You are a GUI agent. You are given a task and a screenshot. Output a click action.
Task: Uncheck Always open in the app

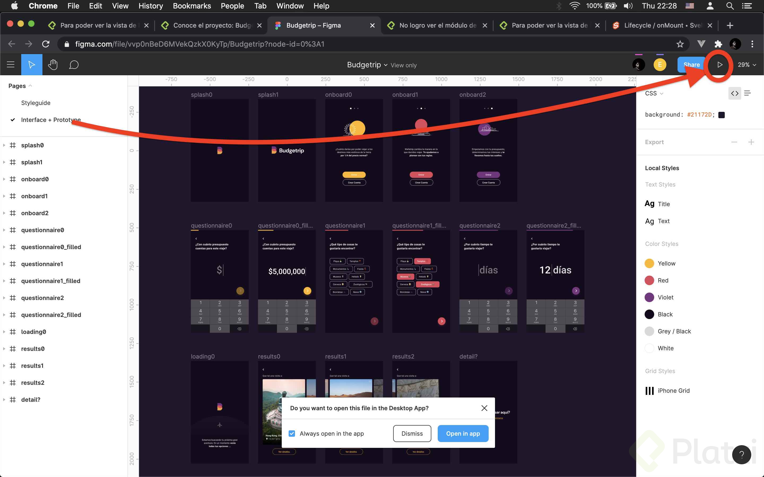pos(292,434)
